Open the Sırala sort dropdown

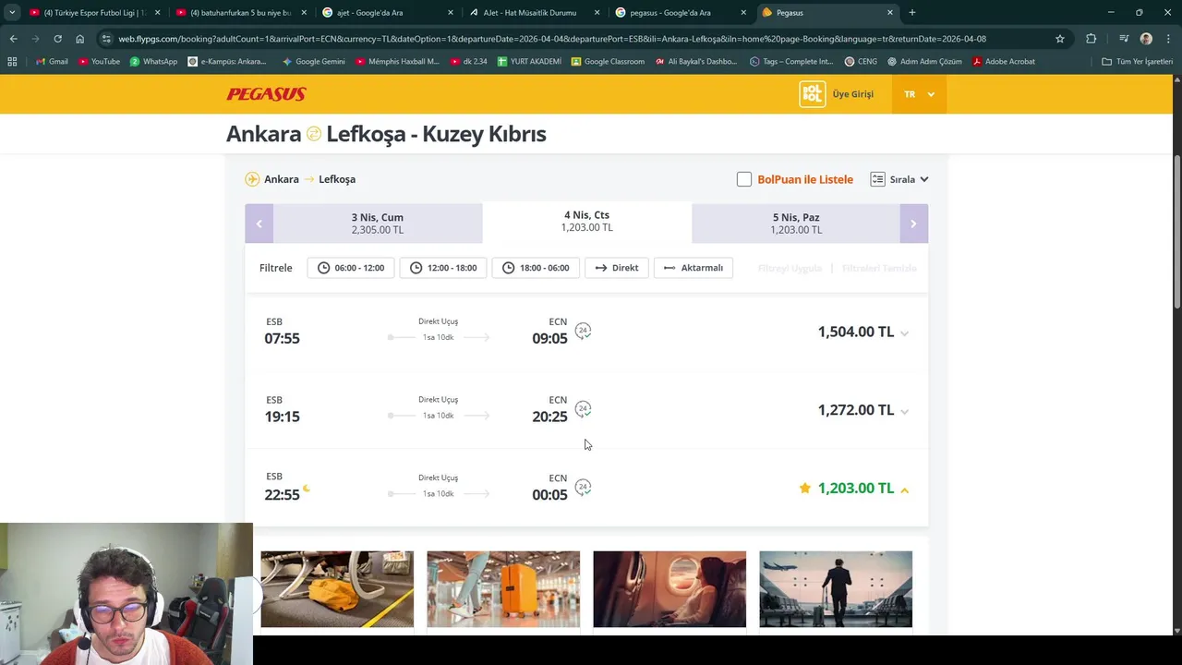coord(899,179)
